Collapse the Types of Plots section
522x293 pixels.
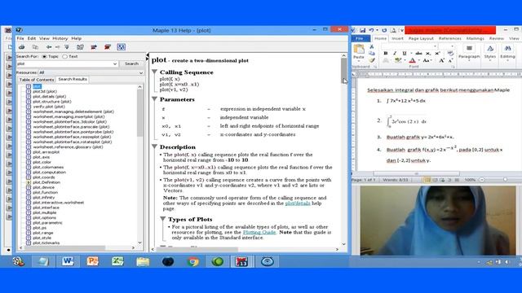pyautogui.click(x=163, y=219)
